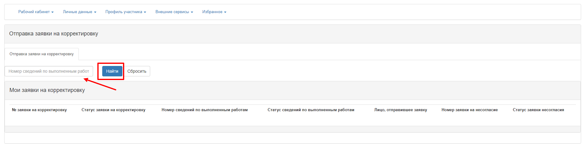
Task: Open the Рабочий кабинет dropdown menu
Action: [x=36, y=12]
